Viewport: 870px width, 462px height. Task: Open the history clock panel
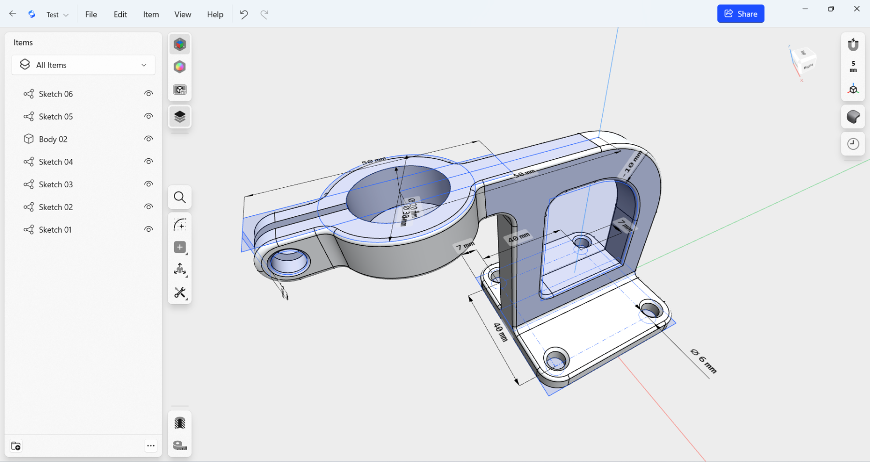(853, 144)
